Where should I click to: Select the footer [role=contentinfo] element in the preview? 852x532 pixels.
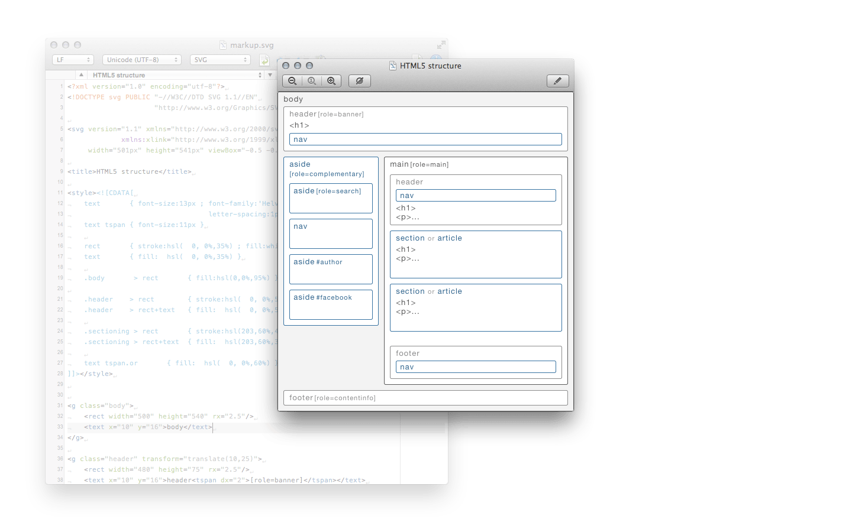click(425, 398)
